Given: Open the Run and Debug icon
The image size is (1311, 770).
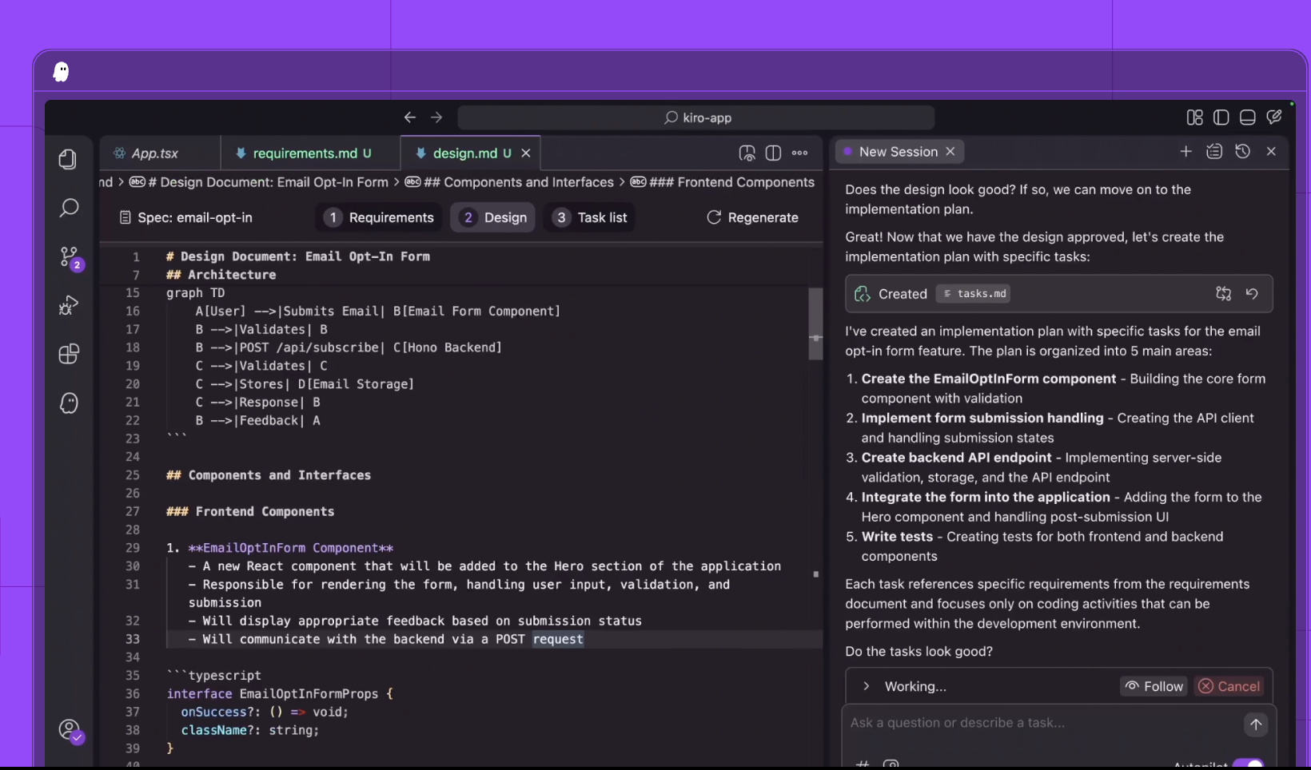Looking at the screenshot, I should coord(69,305).
